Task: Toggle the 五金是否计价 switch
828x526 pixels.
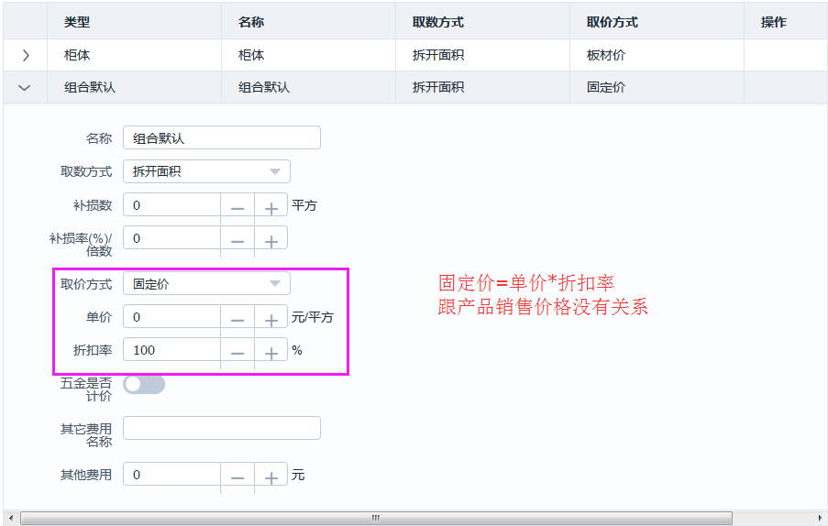Action: (144, 385)
